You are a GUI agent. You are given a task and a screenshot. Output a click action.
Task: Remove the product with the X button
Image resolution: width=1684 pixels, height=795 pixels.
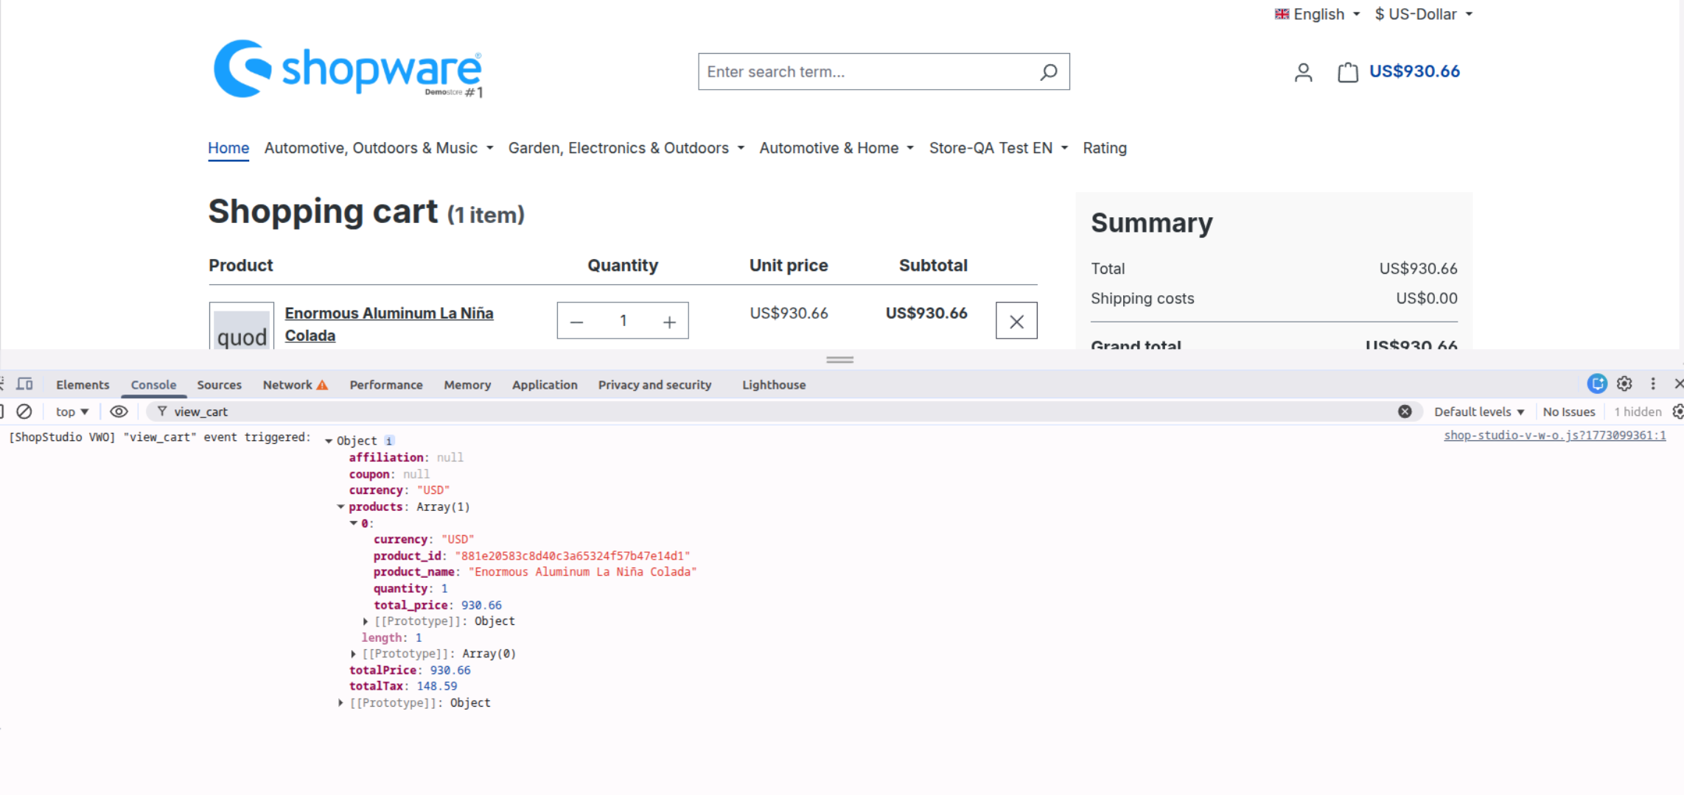[x=1016, y=321]
